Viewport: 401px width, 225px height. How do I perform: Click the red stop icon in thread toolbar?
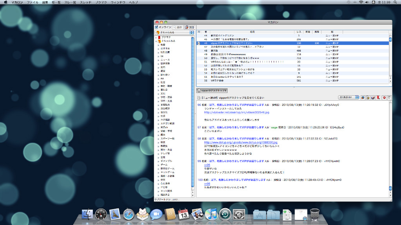pyautogui.click(x=384, y=97)
